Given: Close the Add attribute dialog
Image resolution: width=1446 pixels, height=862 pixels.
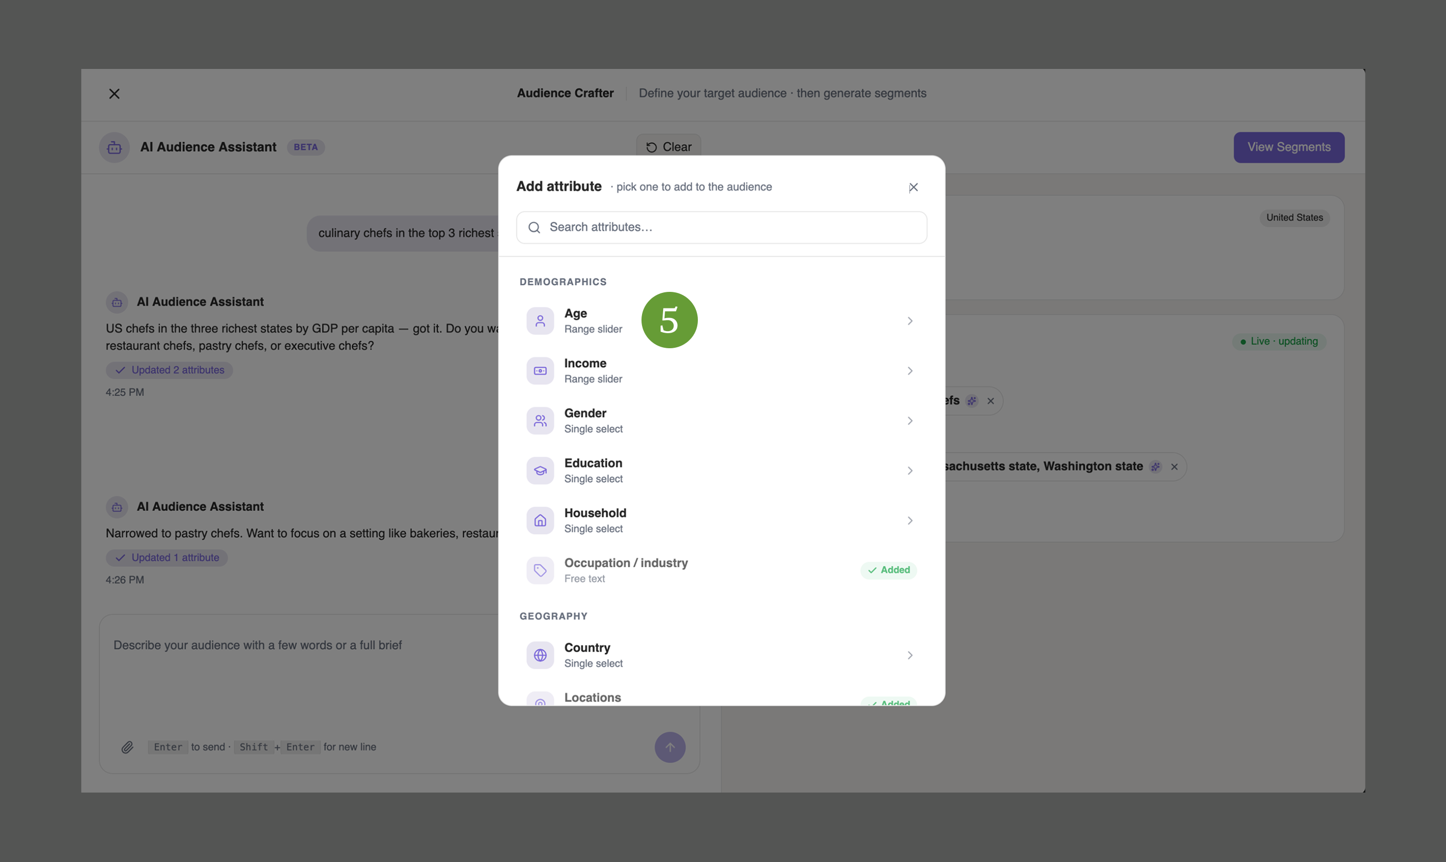Looking at the screenshot, I should point(913,187).
